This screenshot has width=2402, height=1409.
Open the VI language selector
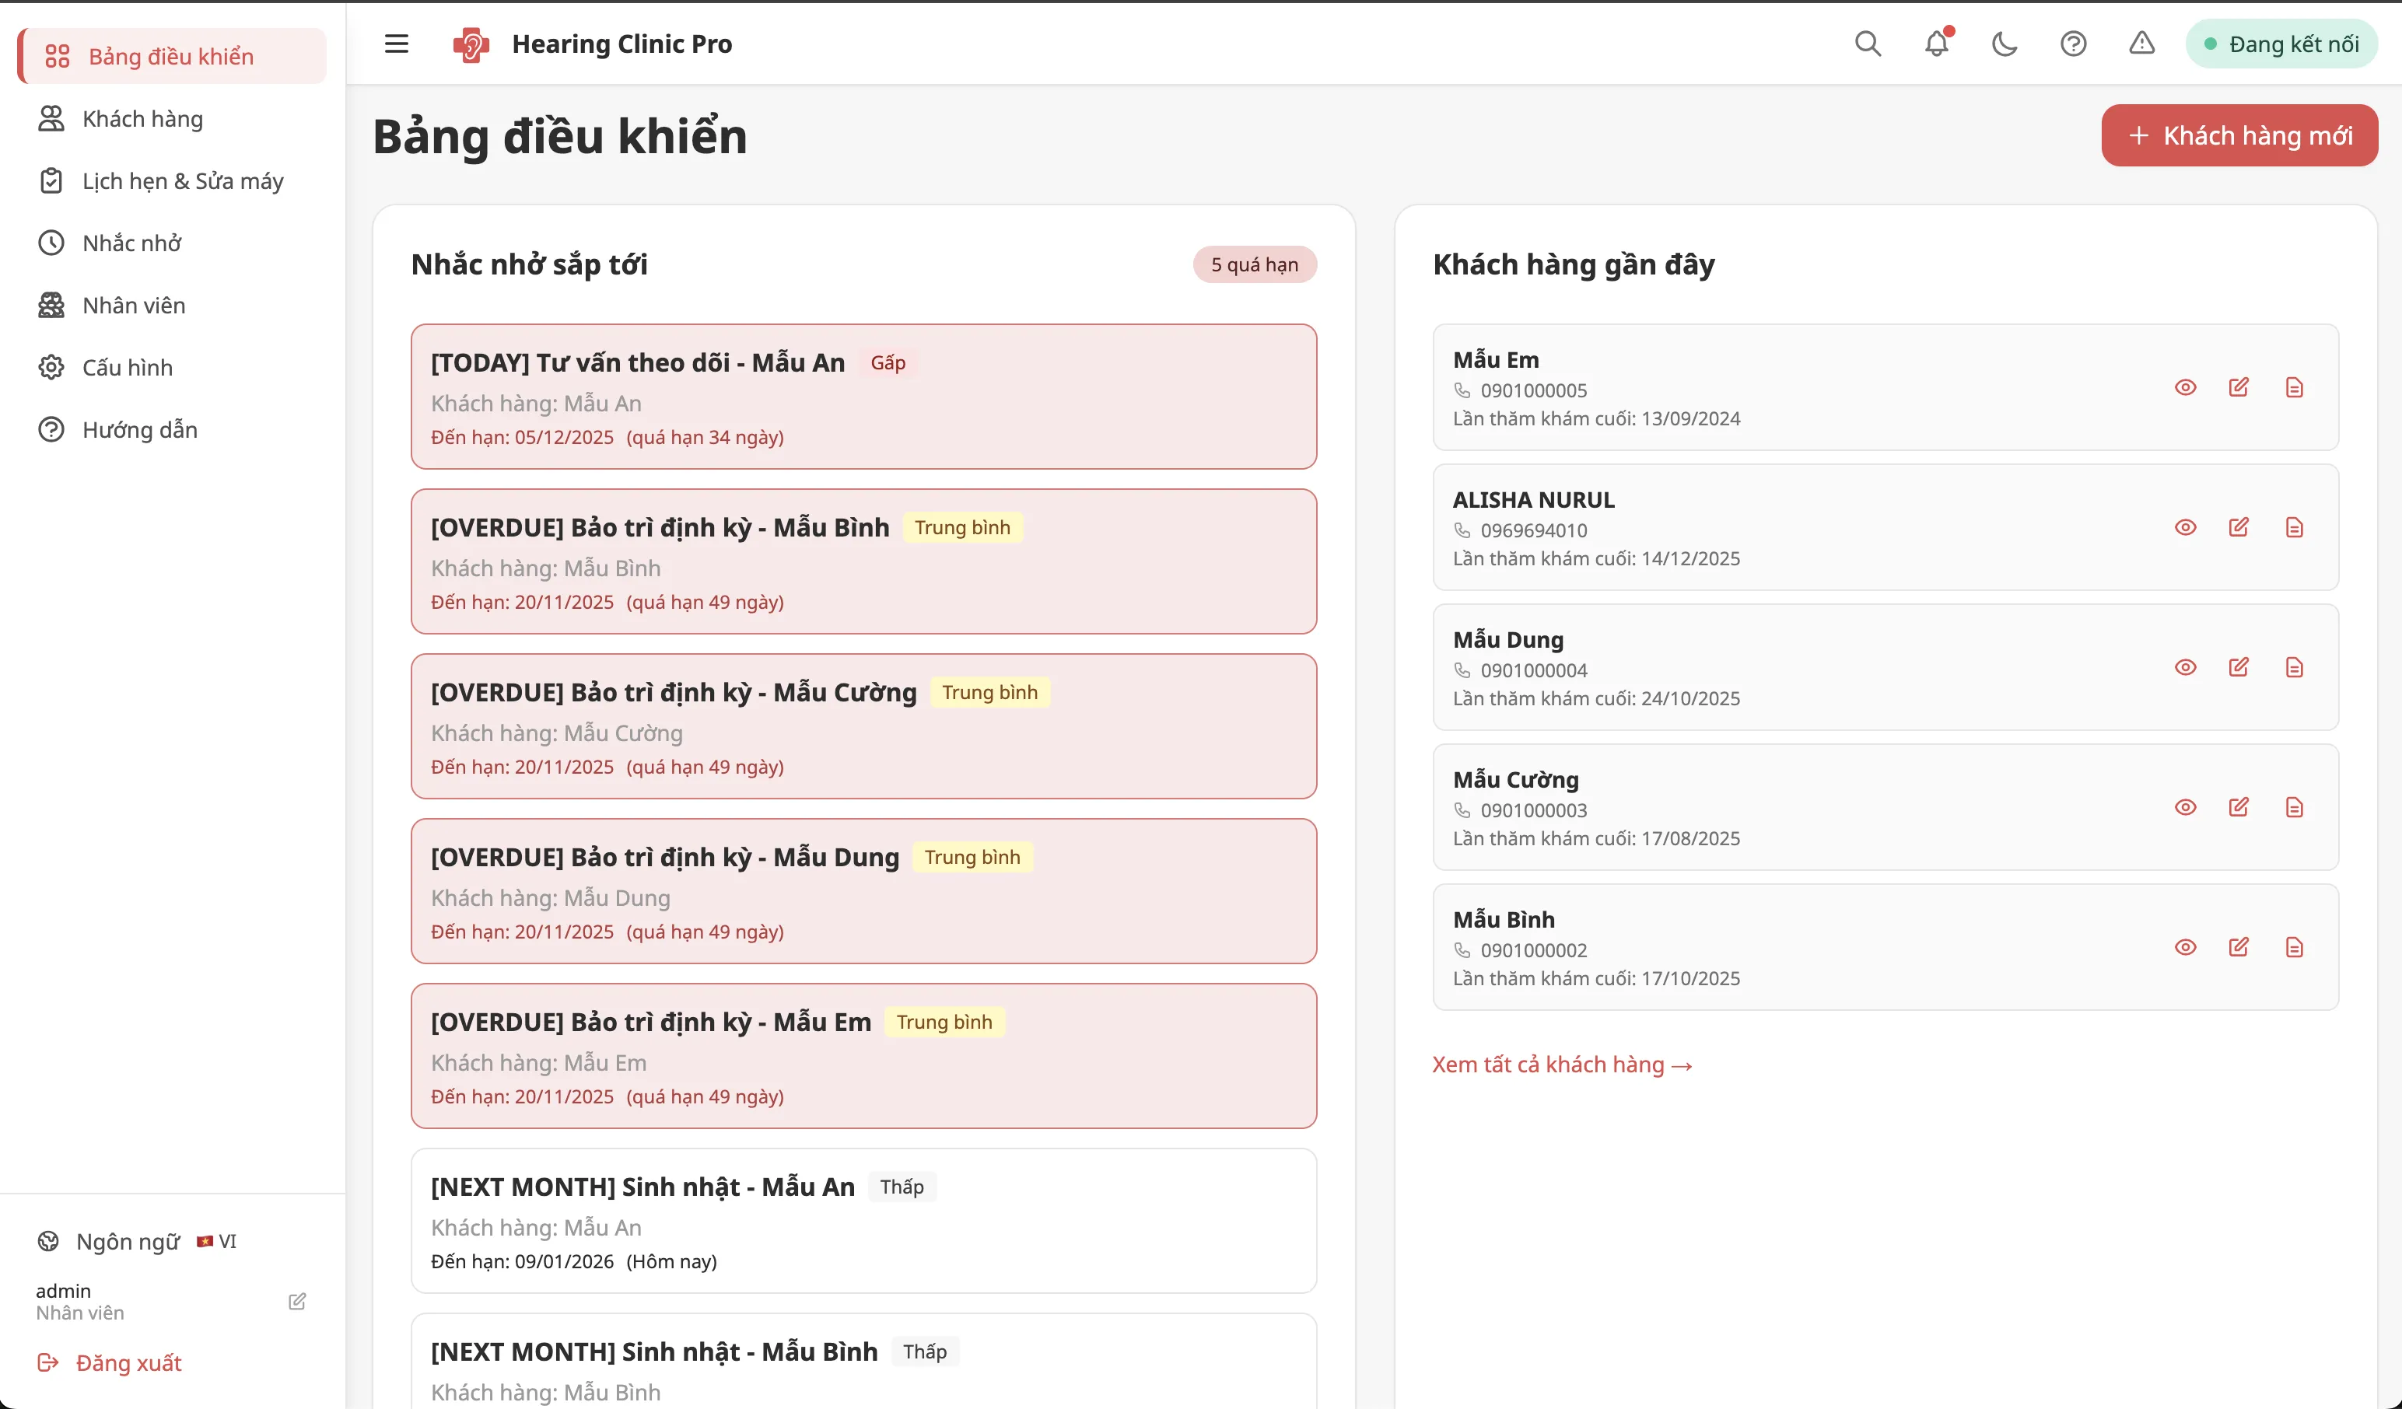click(216, 1241)
